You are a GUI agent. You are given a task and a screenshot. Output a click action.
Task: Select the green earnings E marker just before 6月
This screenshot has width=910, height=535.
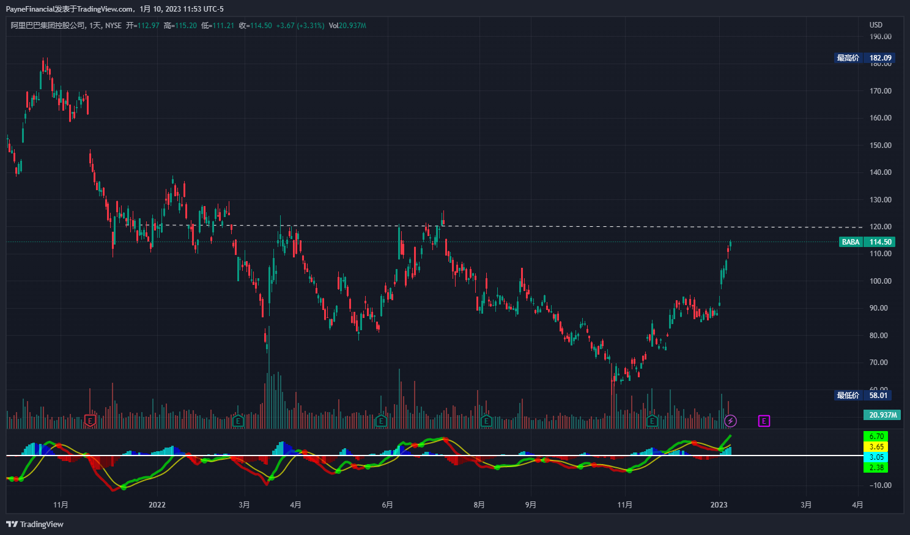(381, 421)
